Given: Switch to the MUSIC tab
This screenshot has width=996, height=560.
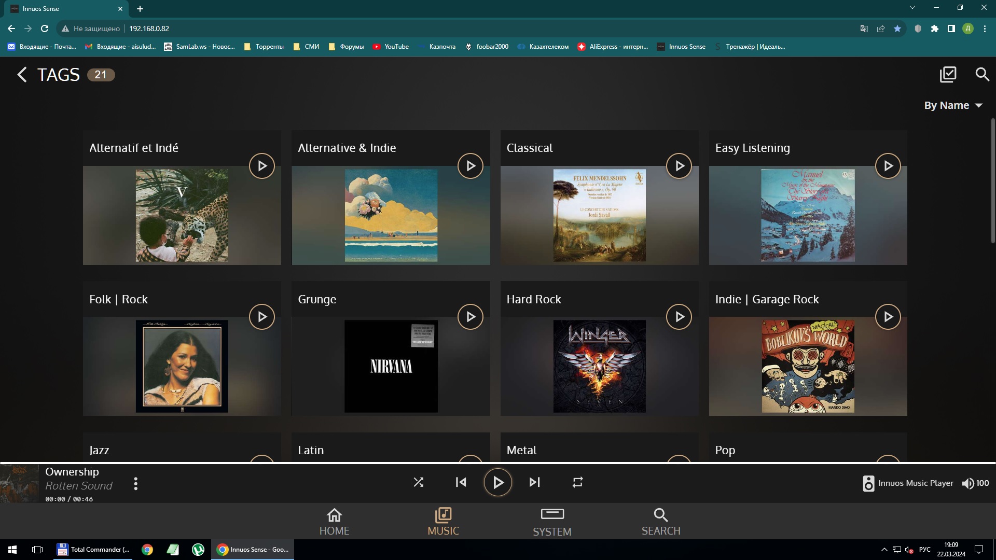Looking at the screenshot, I should point(443,522).
